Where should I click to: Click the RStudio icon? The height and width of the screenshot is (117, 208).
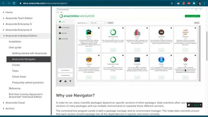pos(161,59)
